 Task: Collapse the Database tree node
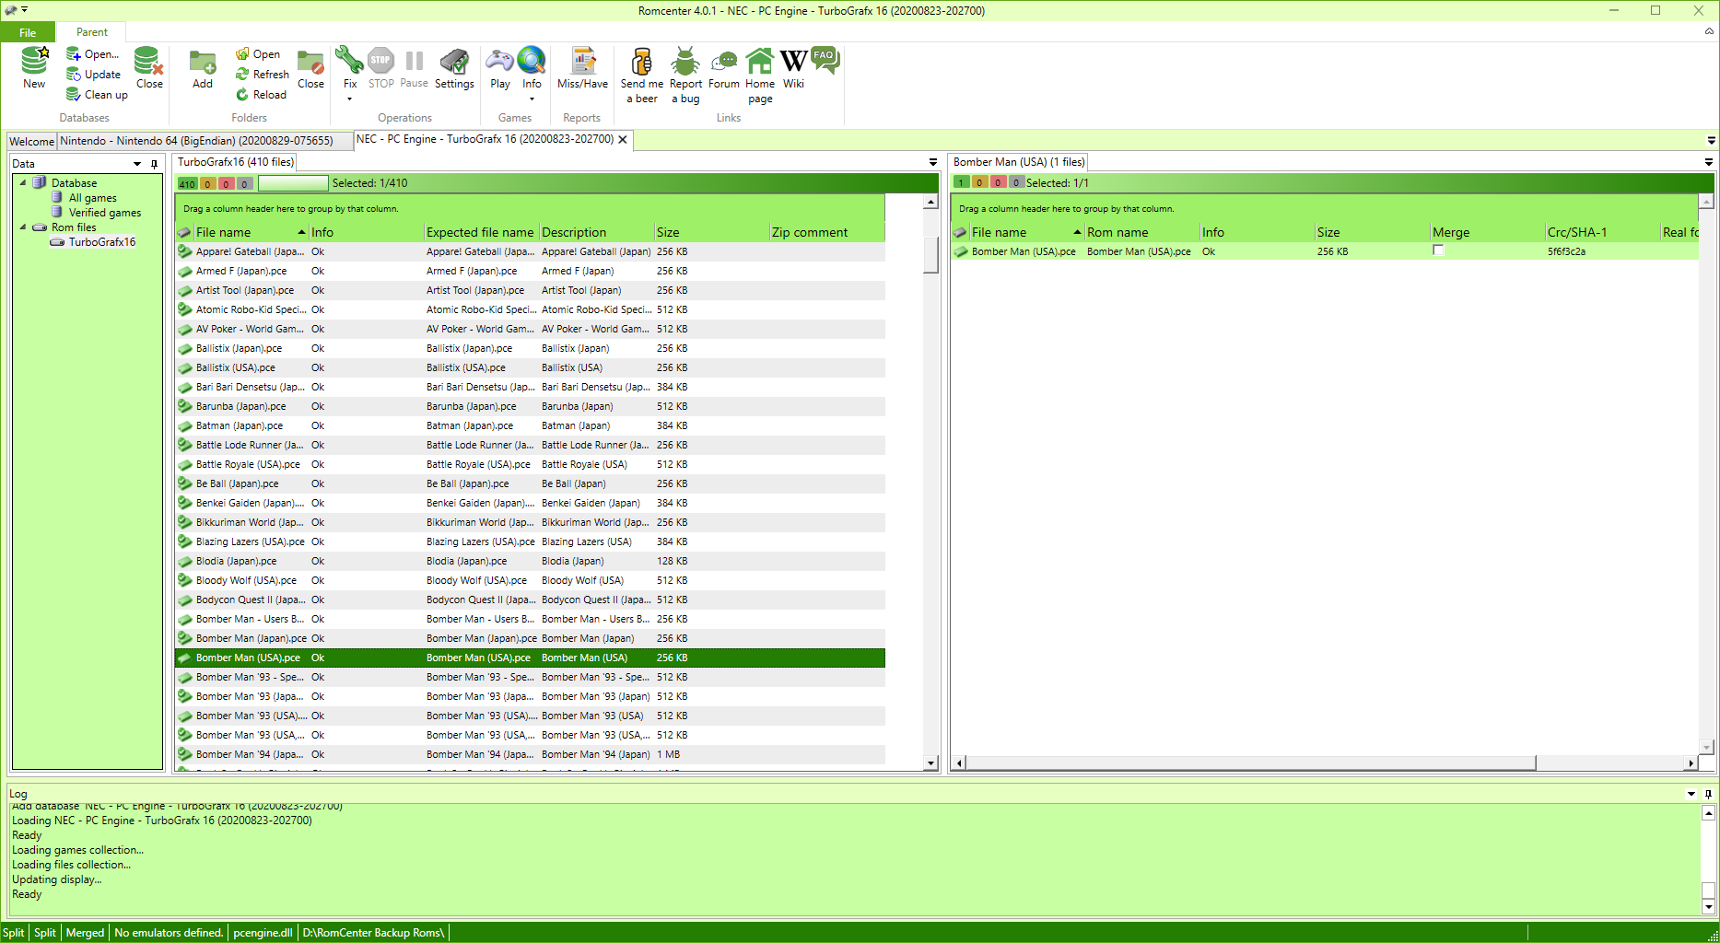click(x=23, y=182)
